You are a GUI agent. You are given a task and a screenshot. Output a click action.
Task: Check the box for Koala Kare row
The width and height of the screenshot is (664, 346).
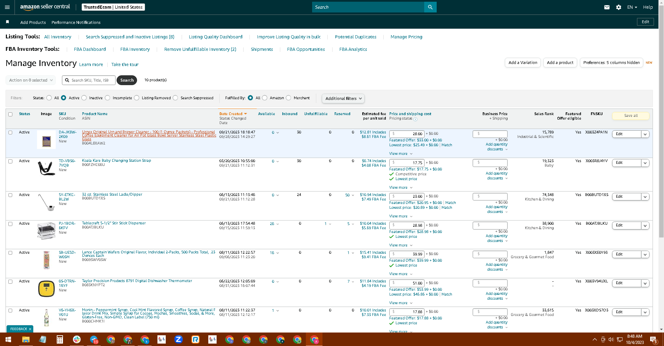10,161
